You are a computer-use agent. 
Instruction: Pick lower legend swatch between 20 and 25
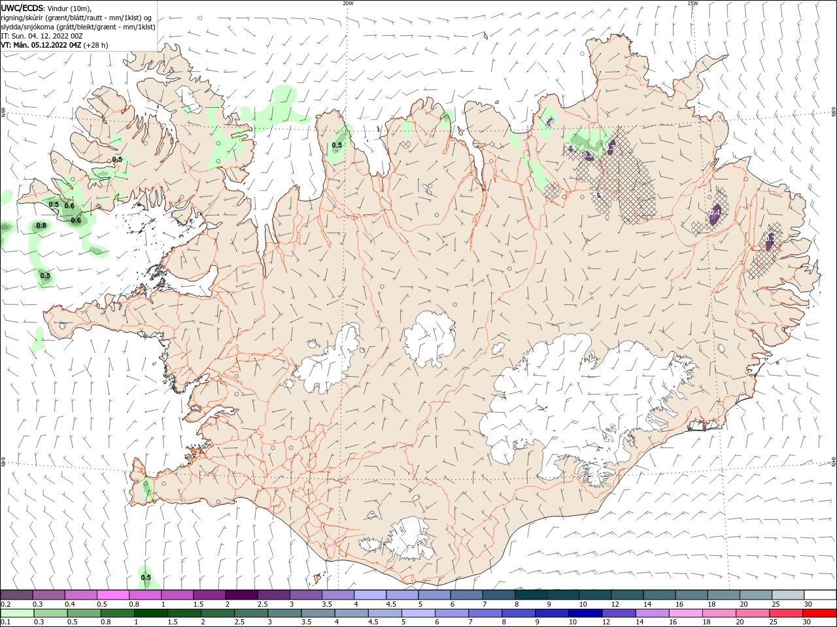tap(753, 613)
